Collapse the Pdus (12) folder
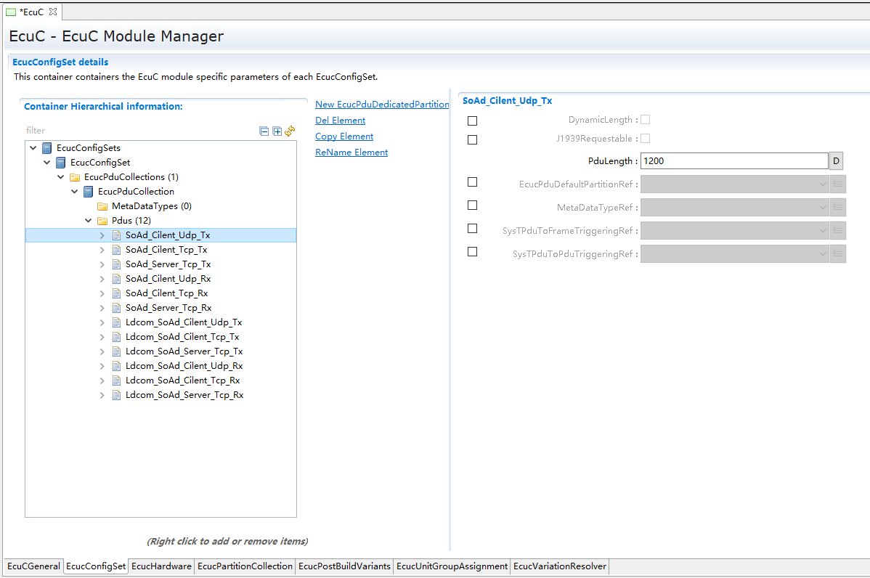The height and width of the screenshot is (578, 870). click(88, 221)
